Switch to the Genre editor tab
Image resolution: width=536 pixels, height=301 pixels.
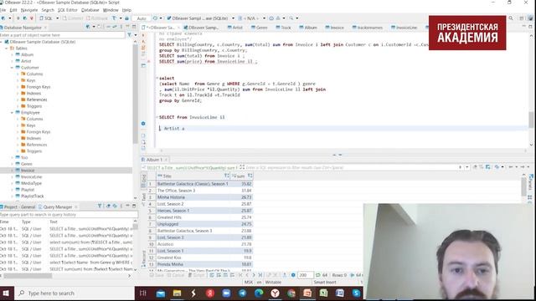[x=259, y=28]
